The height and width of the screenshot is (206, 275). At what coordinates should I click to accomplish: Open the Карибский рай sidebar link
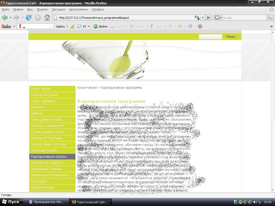point(52,187)
